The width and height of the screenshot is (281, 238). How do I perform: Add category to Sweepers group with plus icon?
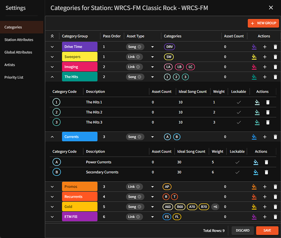[265, 57]
